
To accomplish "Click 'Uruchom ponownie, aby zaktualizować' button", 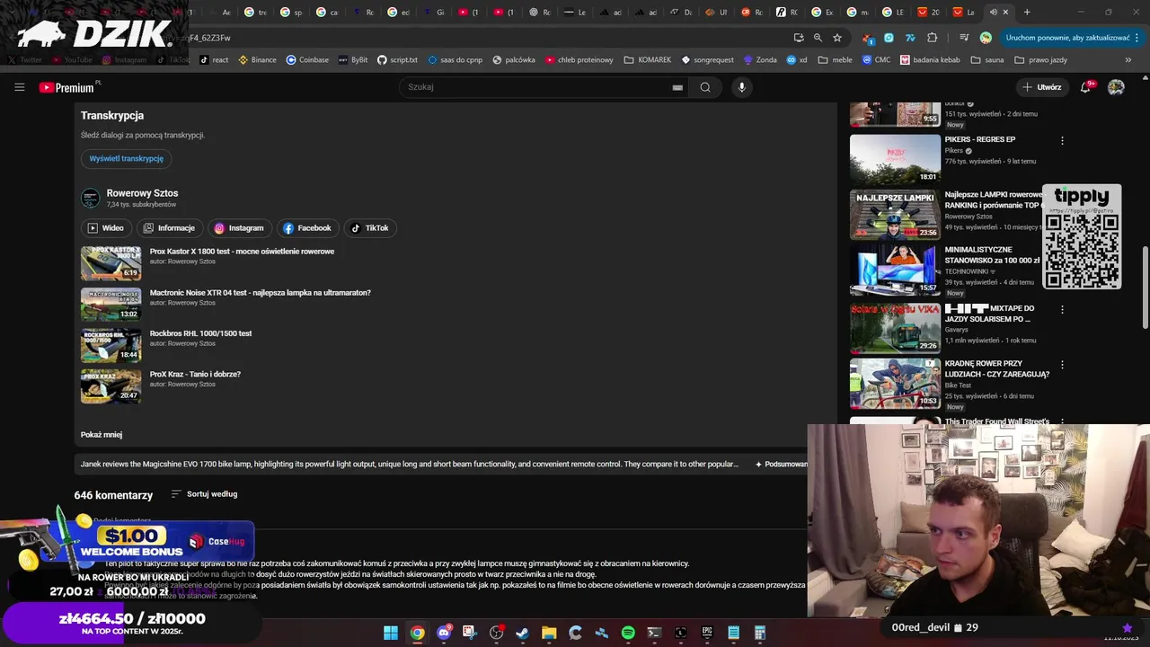I will [x=1070, y=38].
